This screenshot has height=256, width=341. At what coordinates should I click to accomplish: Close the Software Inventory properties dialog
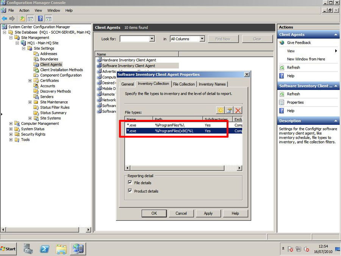pos(247,74)
